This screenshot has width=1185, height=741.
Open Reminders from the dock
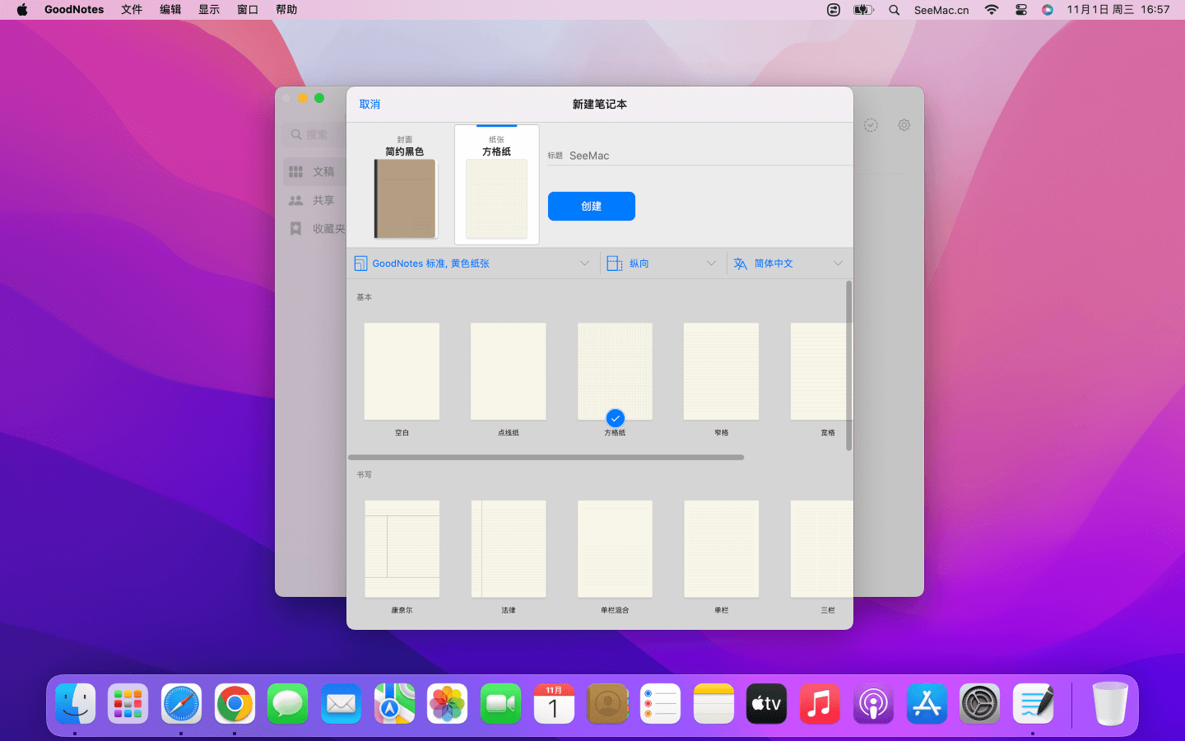[x=660, y=704]
